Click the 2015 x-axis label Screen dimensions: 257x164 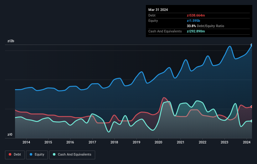pos(48,142)
